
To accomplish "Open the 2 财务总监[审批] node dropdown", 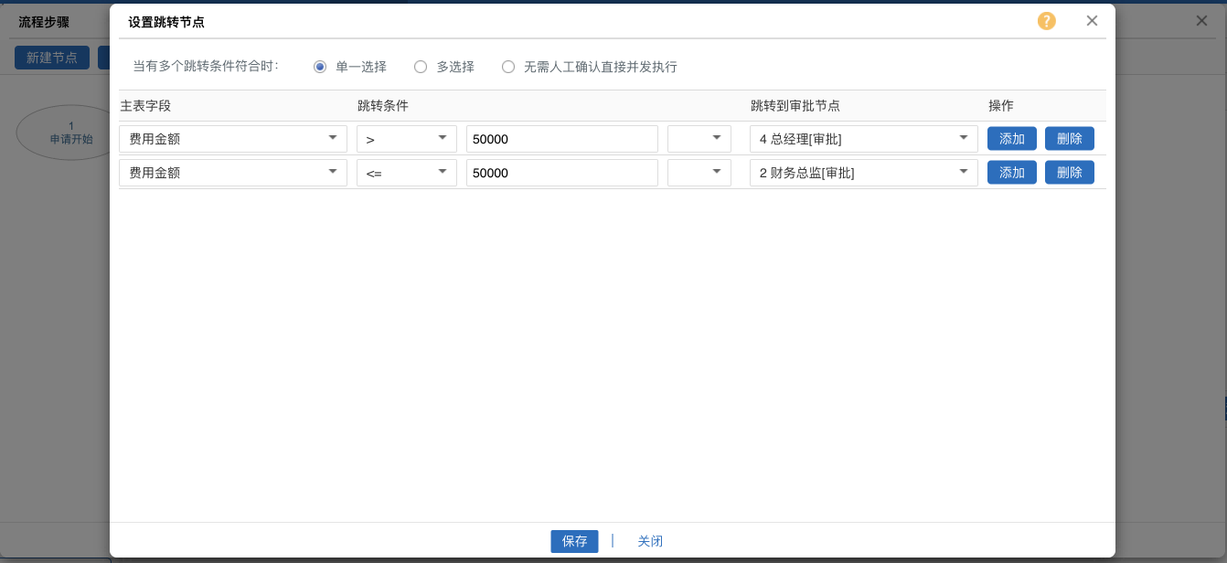I will [863, 173].
